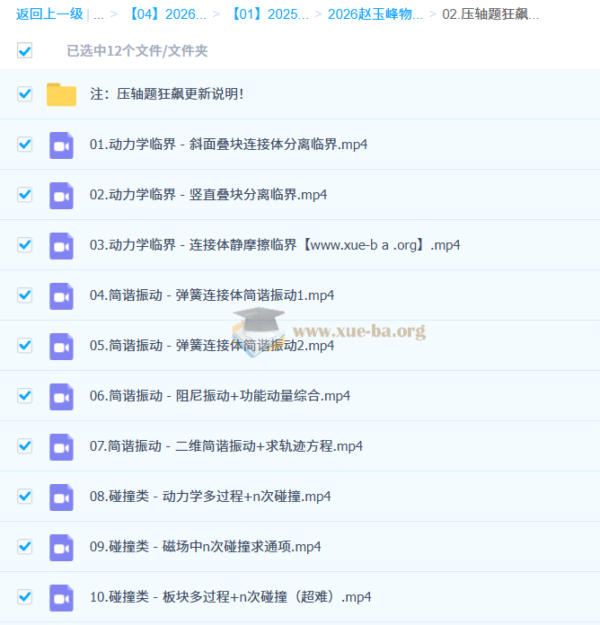Open file 04.简谐振动 - 弹簧连接体简谐振动1.mp4
This screenshot has height=625, width=600.
point(212,295)
